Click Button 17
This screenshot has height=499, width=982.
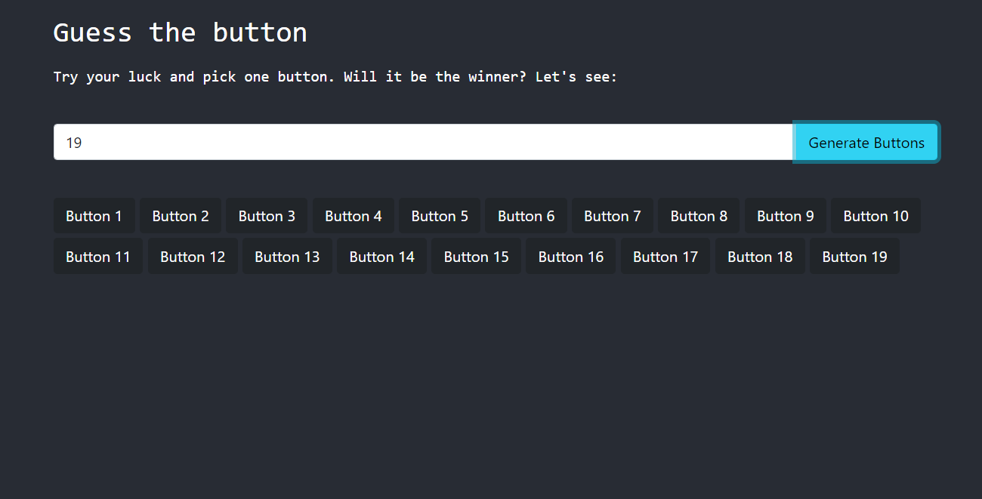point(665,256)
